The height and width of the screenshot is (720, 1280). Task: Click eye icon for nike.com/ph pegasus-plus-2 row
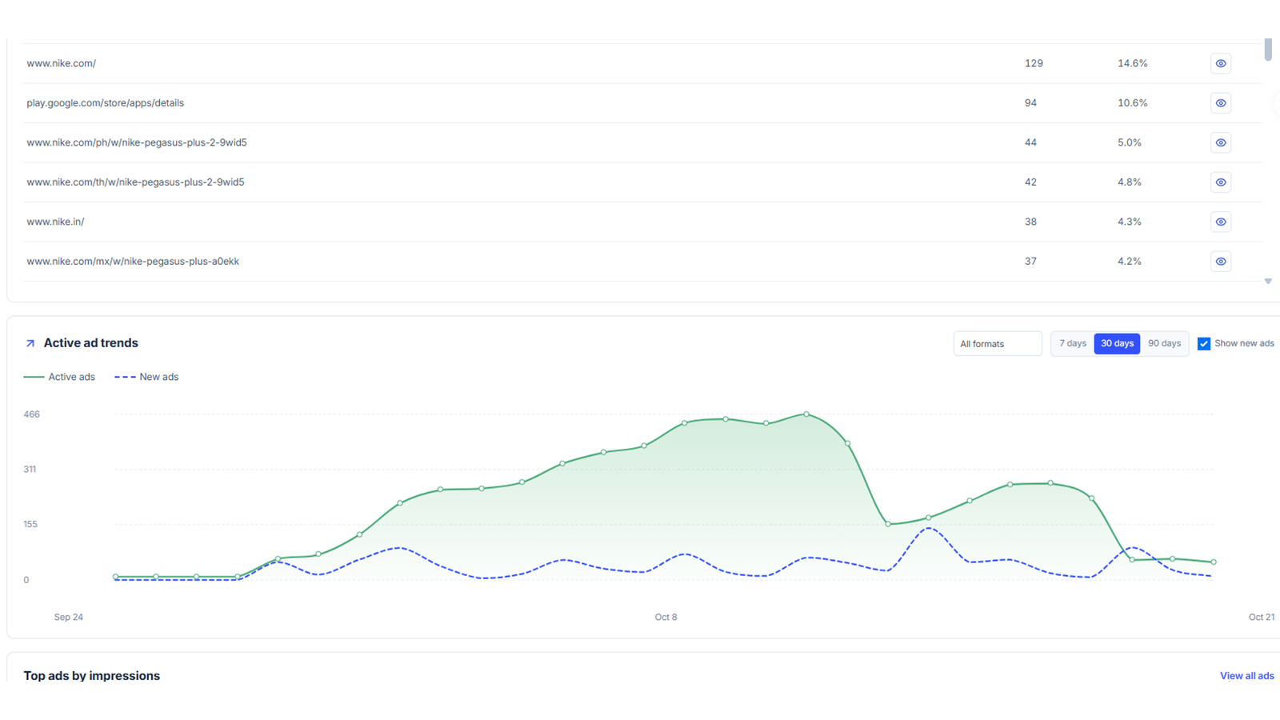[1221, 142]
